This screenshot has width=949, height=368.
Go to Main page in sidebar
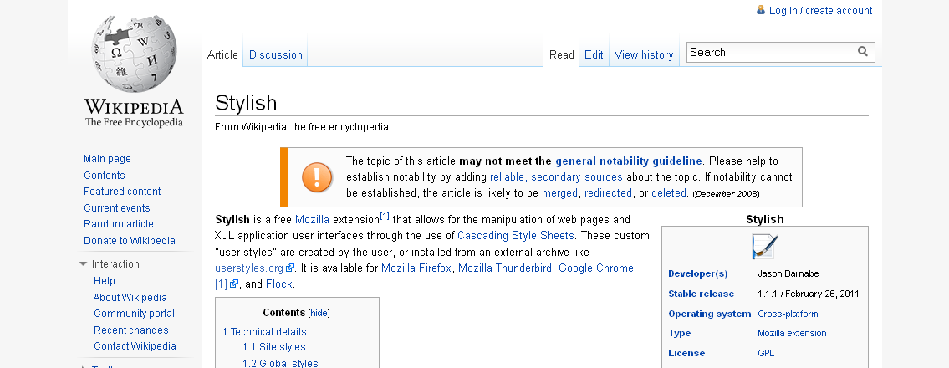coord(107,159)
